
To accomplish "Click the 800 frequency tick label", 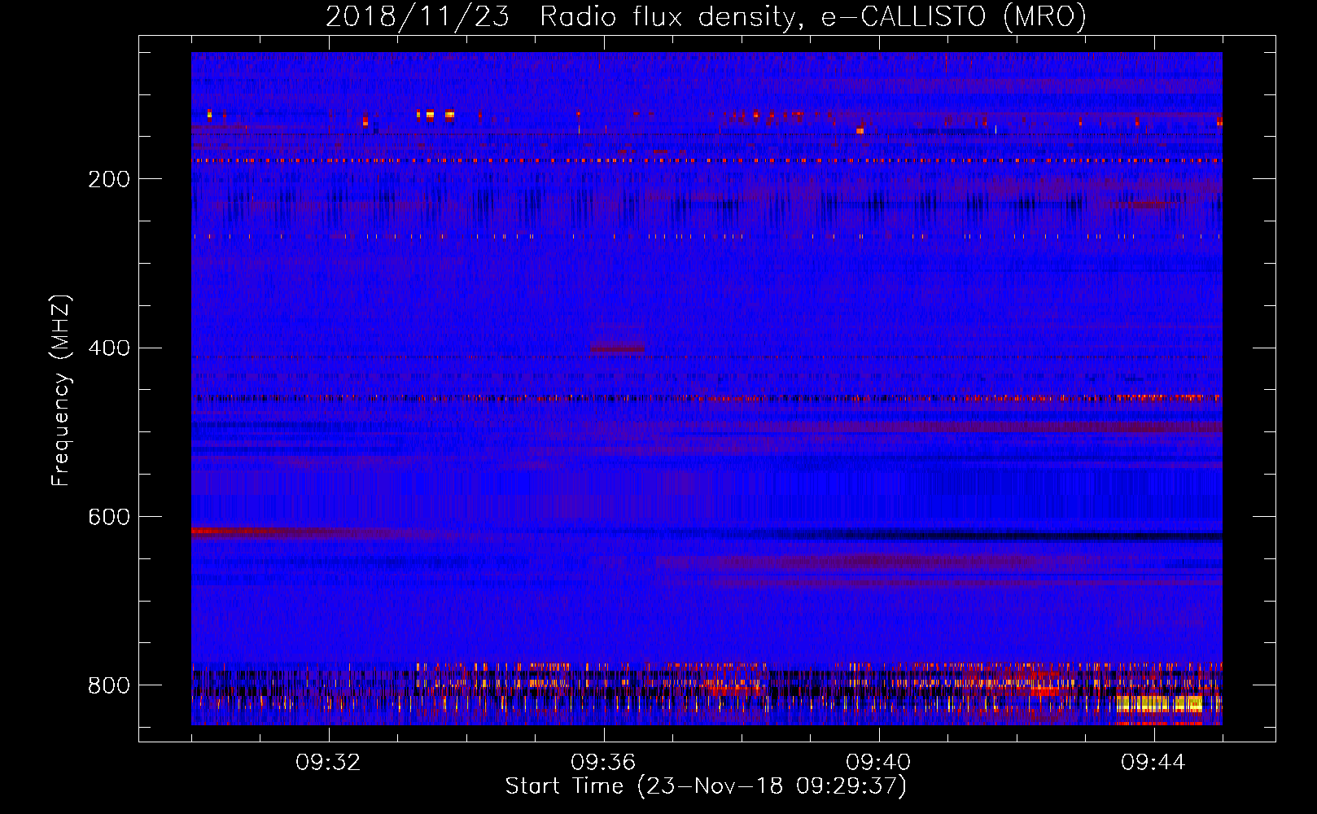I will 109,686.
